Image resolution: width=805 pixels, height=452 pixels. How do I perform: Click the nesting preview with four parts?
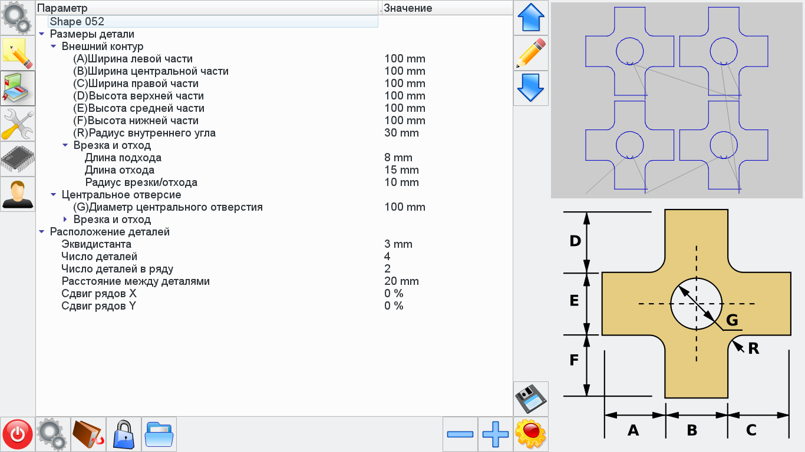677,100
